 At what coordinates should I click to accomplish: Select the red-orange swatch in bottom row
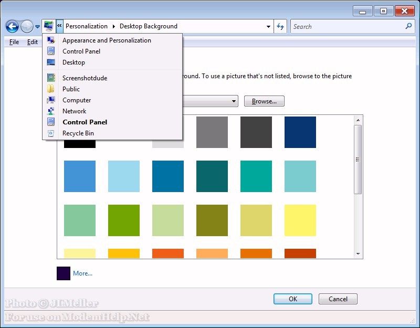[168, 253]
